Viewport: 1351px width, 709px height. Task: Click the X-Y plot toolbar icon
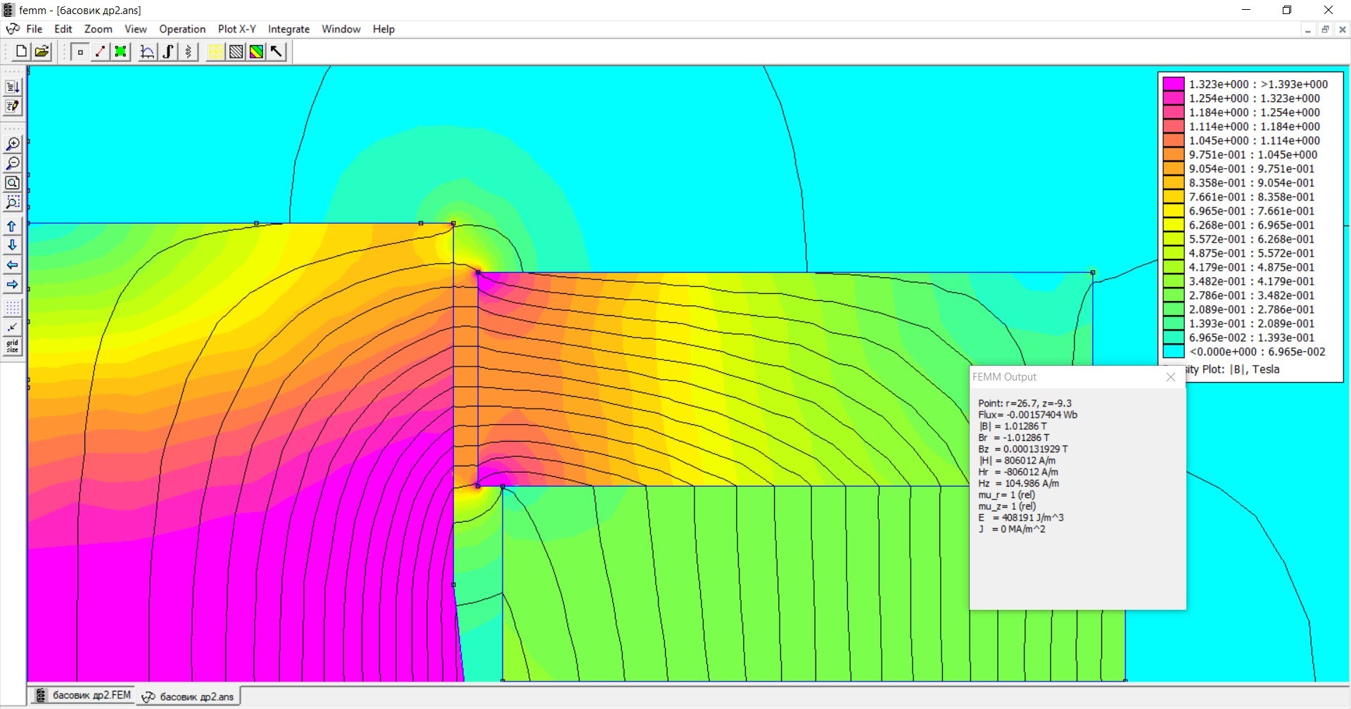pos(147,51)
